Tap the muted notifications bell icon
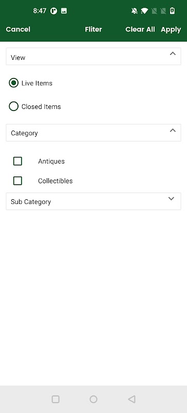 coord(135,11)
